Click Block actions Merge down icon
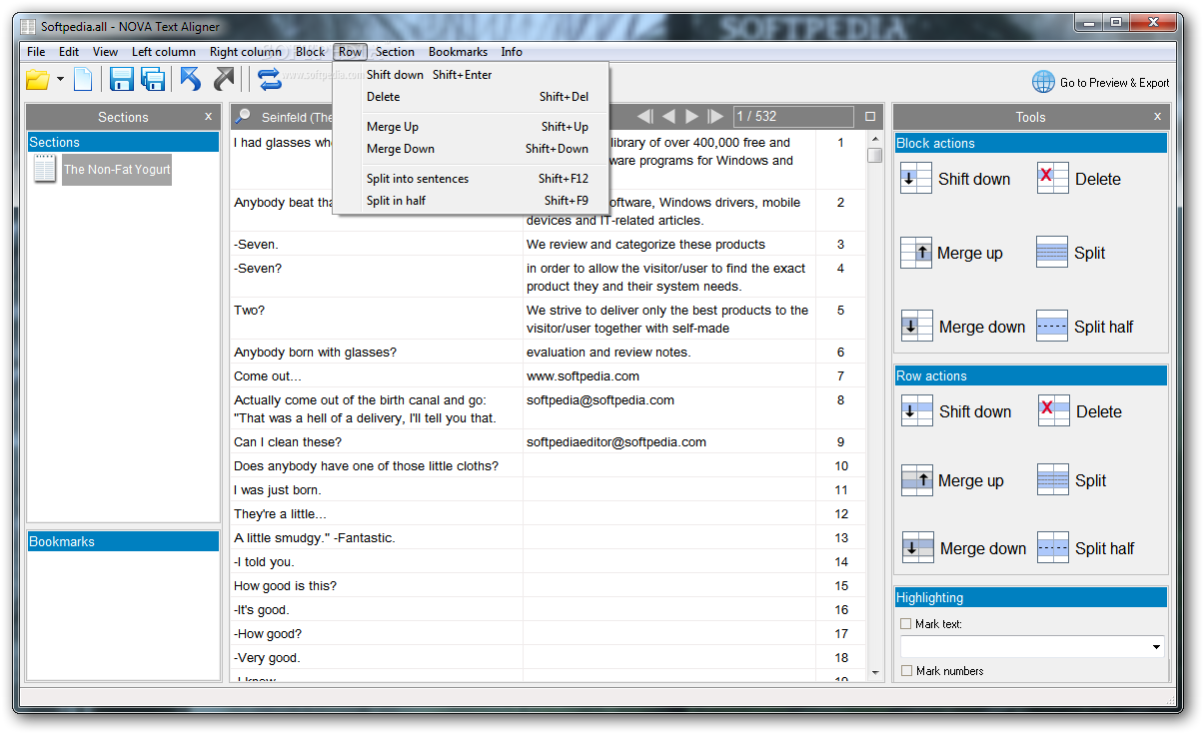Screen dimensions: 1204x734 pyautogui.click(x=917, y=327)
